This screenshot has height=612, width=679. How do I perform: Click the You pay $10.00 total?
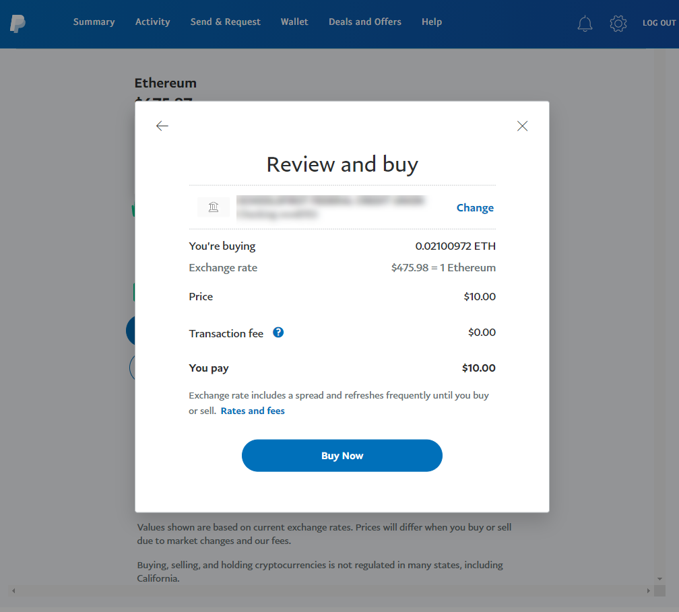click(478, 368)
